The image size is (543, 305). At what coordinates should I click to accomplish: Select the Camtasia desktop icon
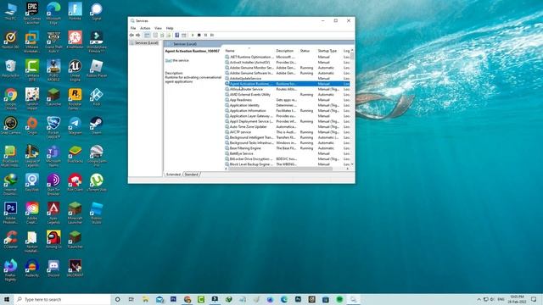pos(32,70)
